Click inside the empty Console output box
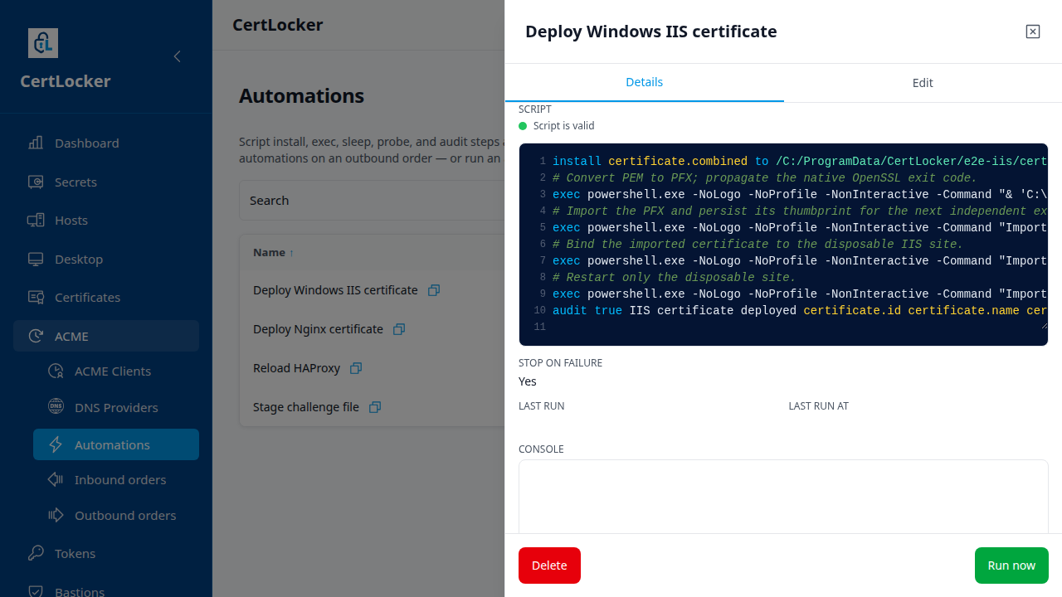The height and width of the screenshot is (597, 1062). (x=783, y=496)
